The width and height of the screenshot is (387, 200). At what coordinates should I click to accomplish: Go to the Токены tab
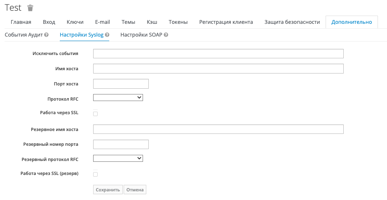[x=178, y=22]
